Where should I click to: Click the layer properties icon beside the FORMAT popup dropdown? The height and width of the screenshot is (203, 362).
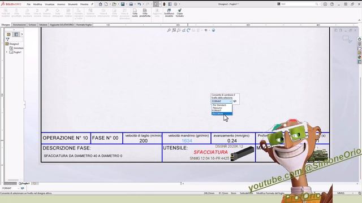tap(235, 101)
